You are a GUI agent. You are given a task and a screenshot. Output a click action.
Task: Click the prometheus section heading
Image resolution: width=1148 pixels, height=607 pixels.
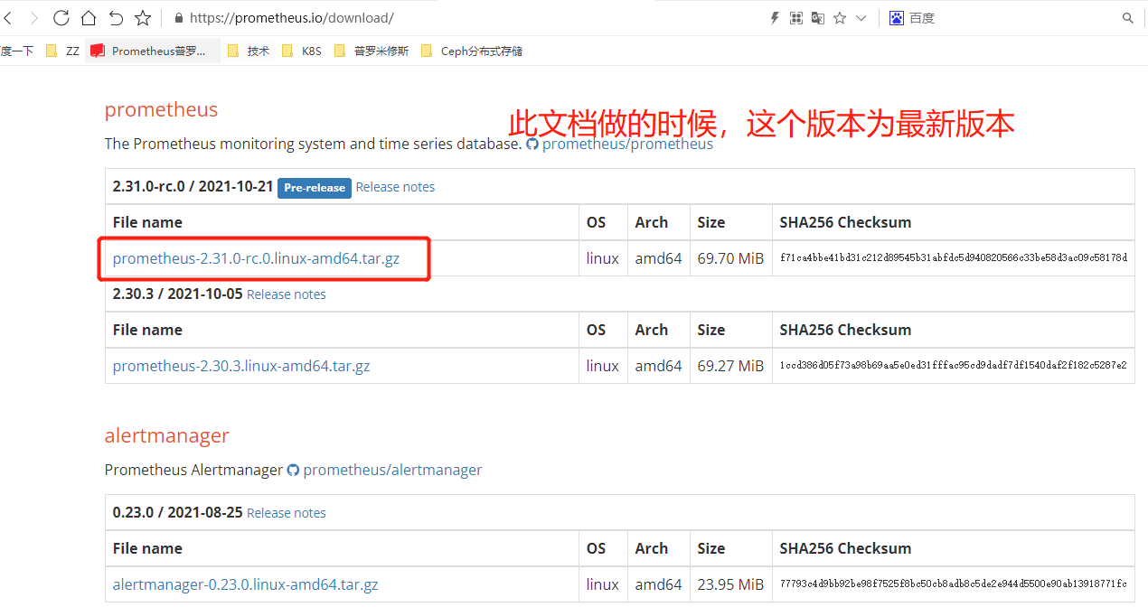(x=161, y=110)
